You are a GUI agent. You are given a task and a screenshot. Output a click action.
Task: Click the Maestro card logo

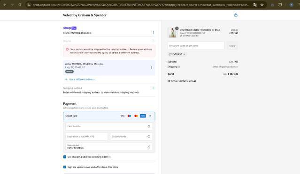tap(129, 116)
